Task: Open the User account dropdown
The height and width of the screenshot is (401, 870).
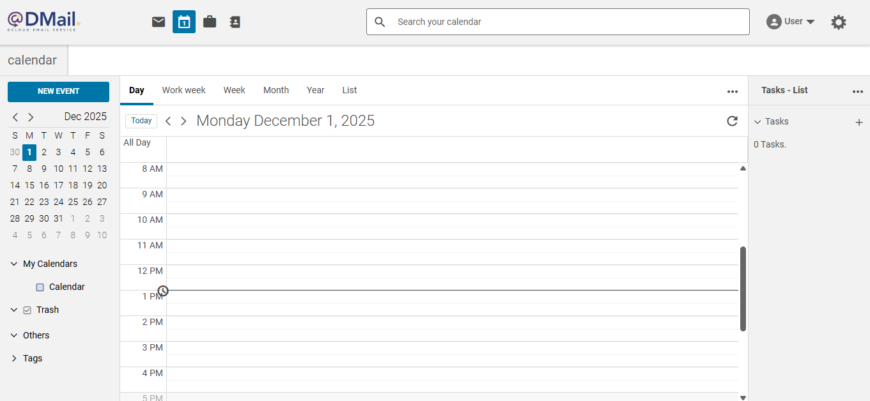Action: tap(791, 22)
